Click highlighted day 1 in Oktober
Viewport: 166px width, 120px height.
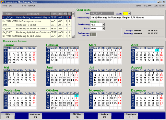pyautogui.click(x=77, y=96)
